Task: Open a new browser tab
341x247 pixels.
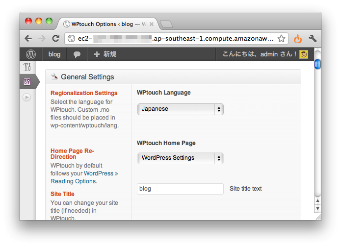Action: pyautogui.click(x=166, y=24)
